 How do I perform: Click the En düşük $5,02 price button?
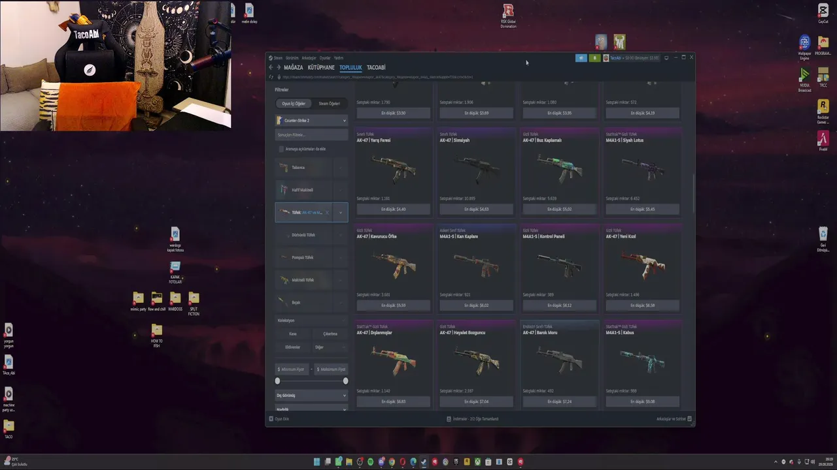[x=559, y=209]
